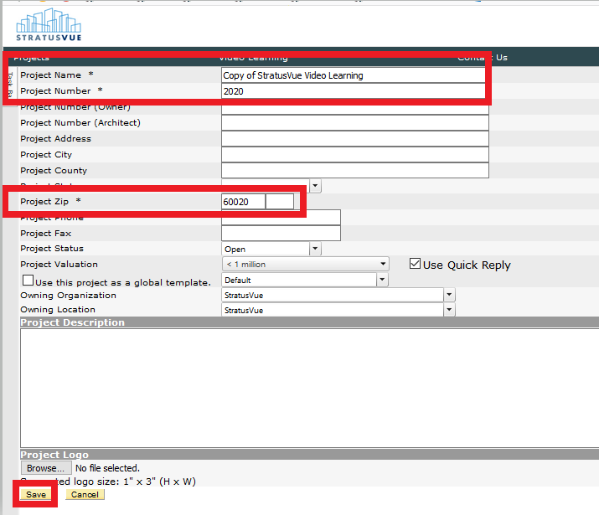This screenshot has width=599, height=515.
Task: Click the Project County input field
Action: 355,170
